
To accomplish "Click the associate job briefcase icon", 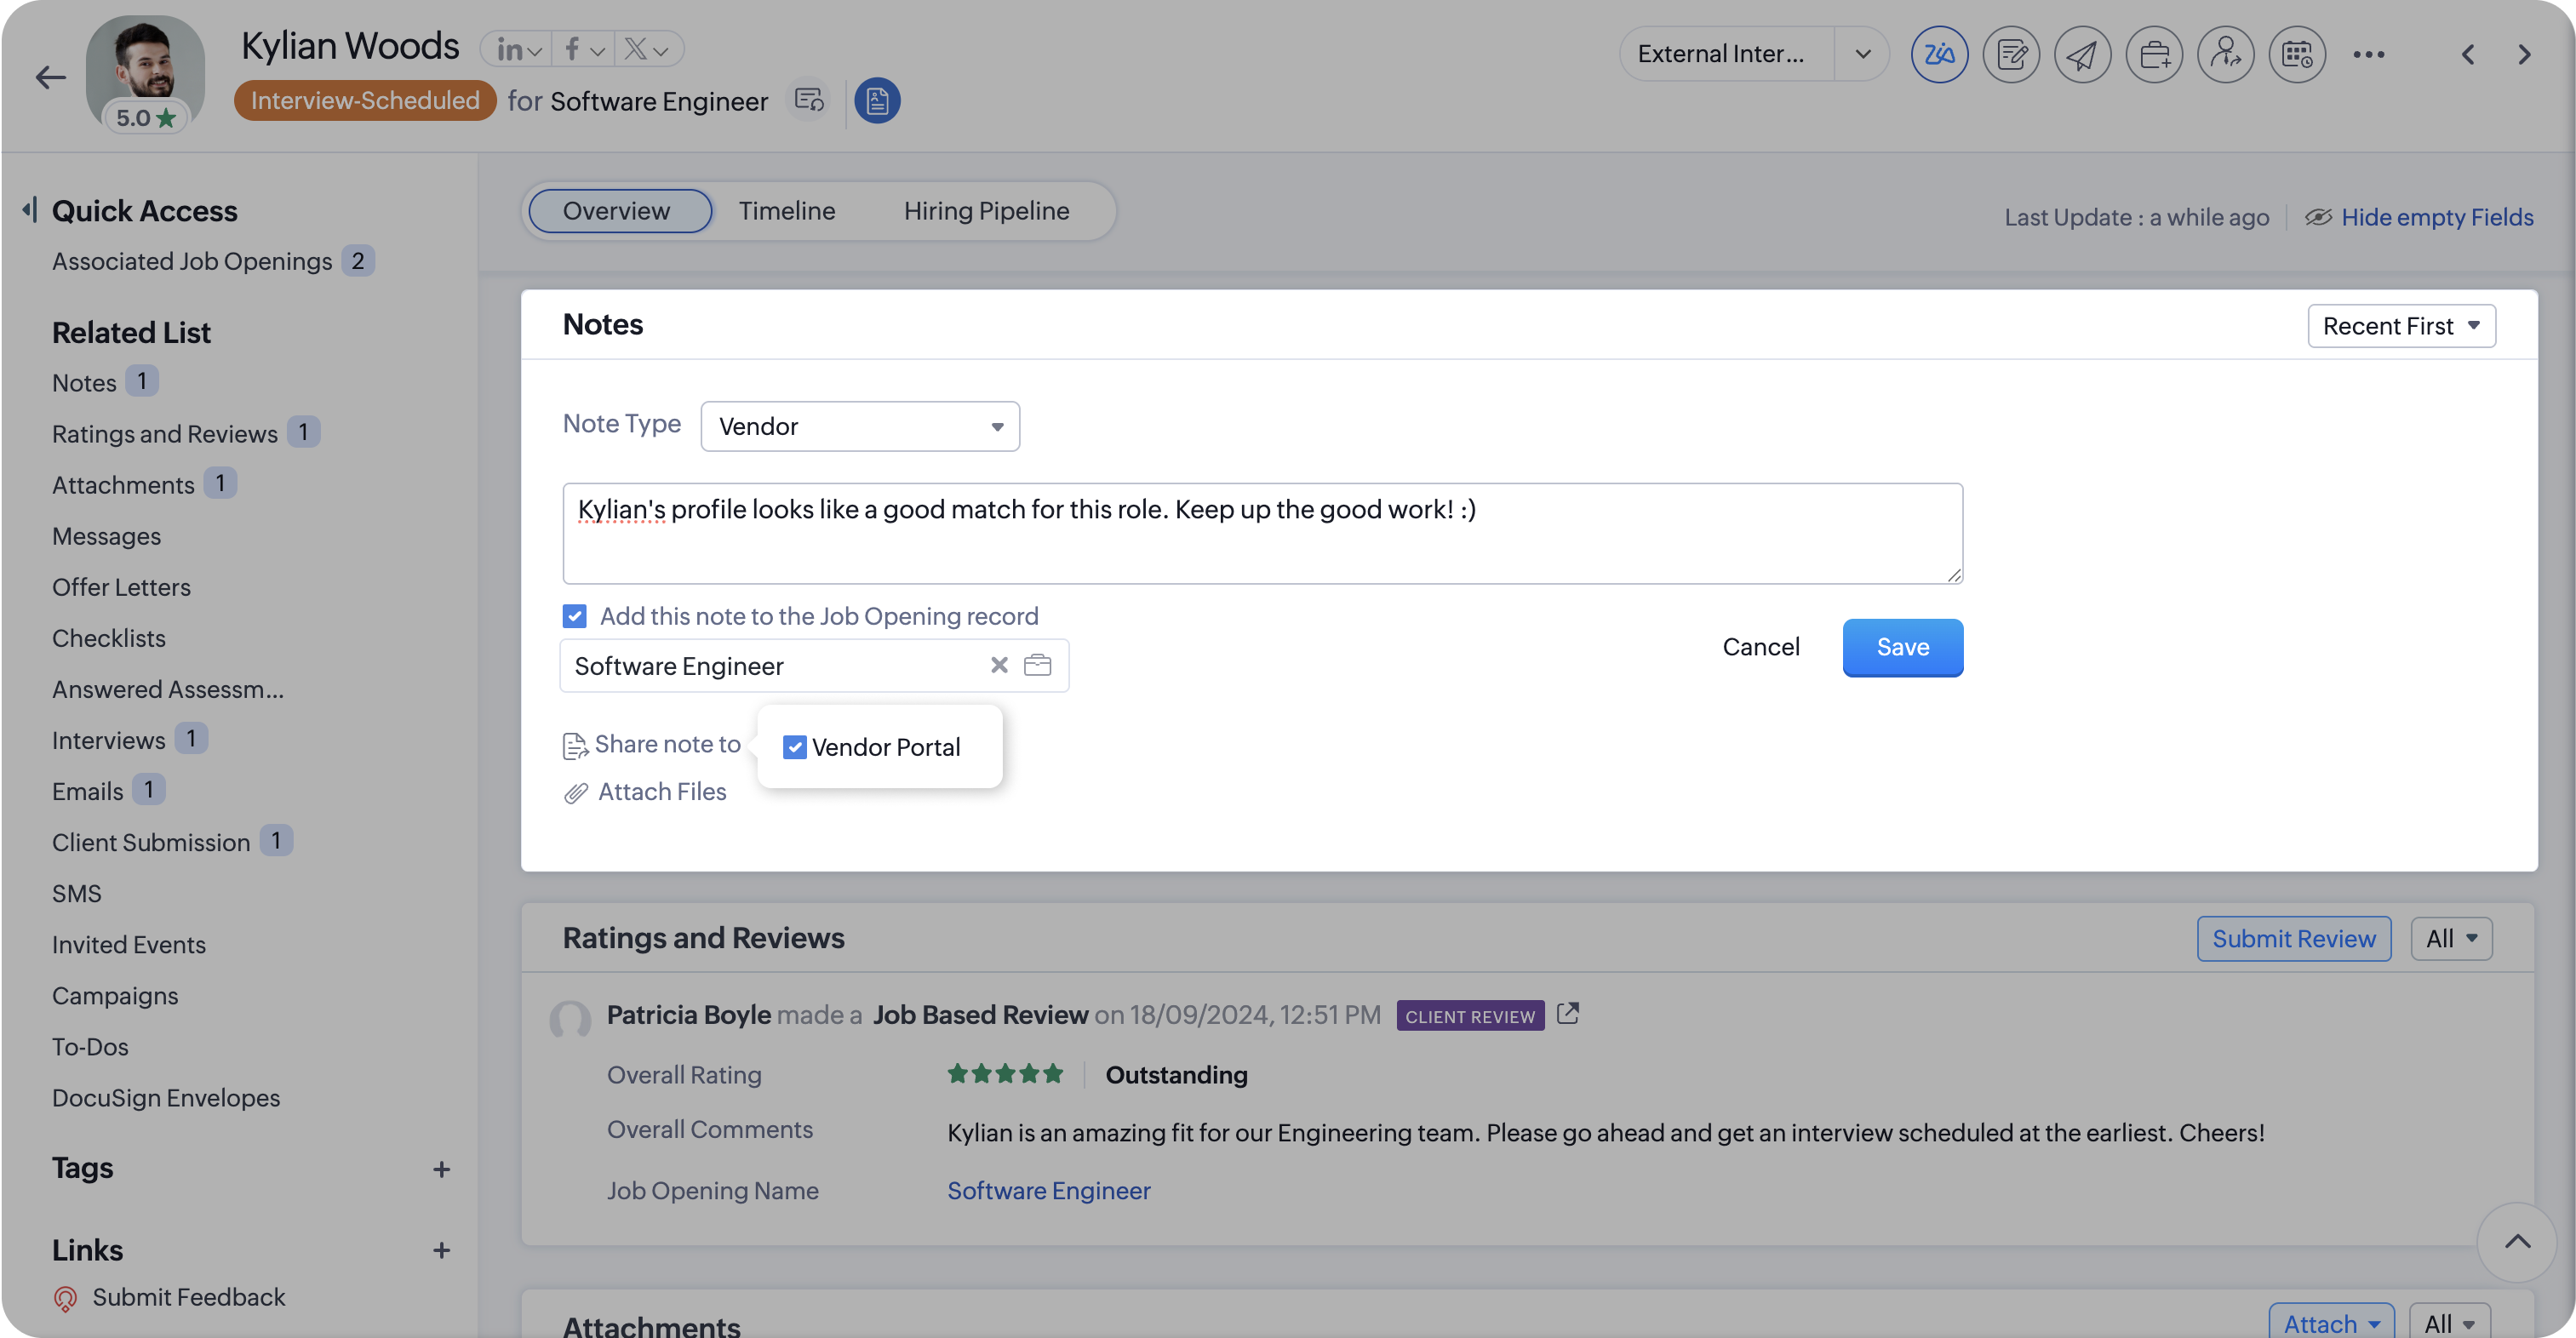I will 2154,54.
